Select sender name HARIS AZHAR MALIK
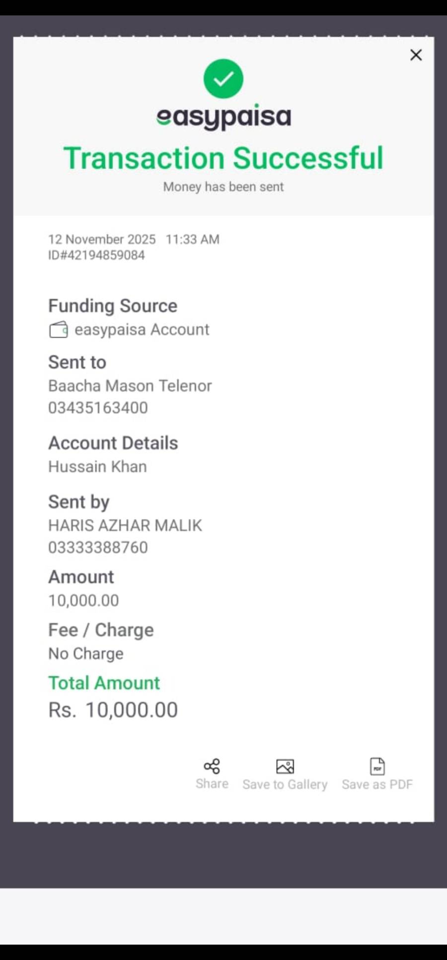The height and width of the screenshot is (960, 447). click(x=125, y=526)
